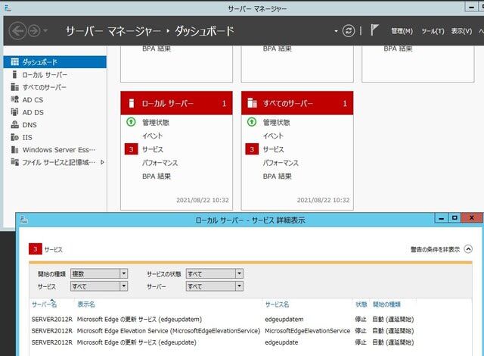Open BPA 結果 in ローカル サーバー tile
Viewport: 484px width, 356px height.
click(x=157, y=176)
